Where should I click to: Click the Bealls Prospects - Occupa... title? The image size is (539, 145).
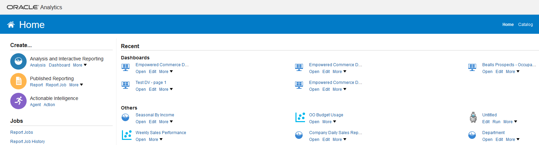click(x=509, y=65)
